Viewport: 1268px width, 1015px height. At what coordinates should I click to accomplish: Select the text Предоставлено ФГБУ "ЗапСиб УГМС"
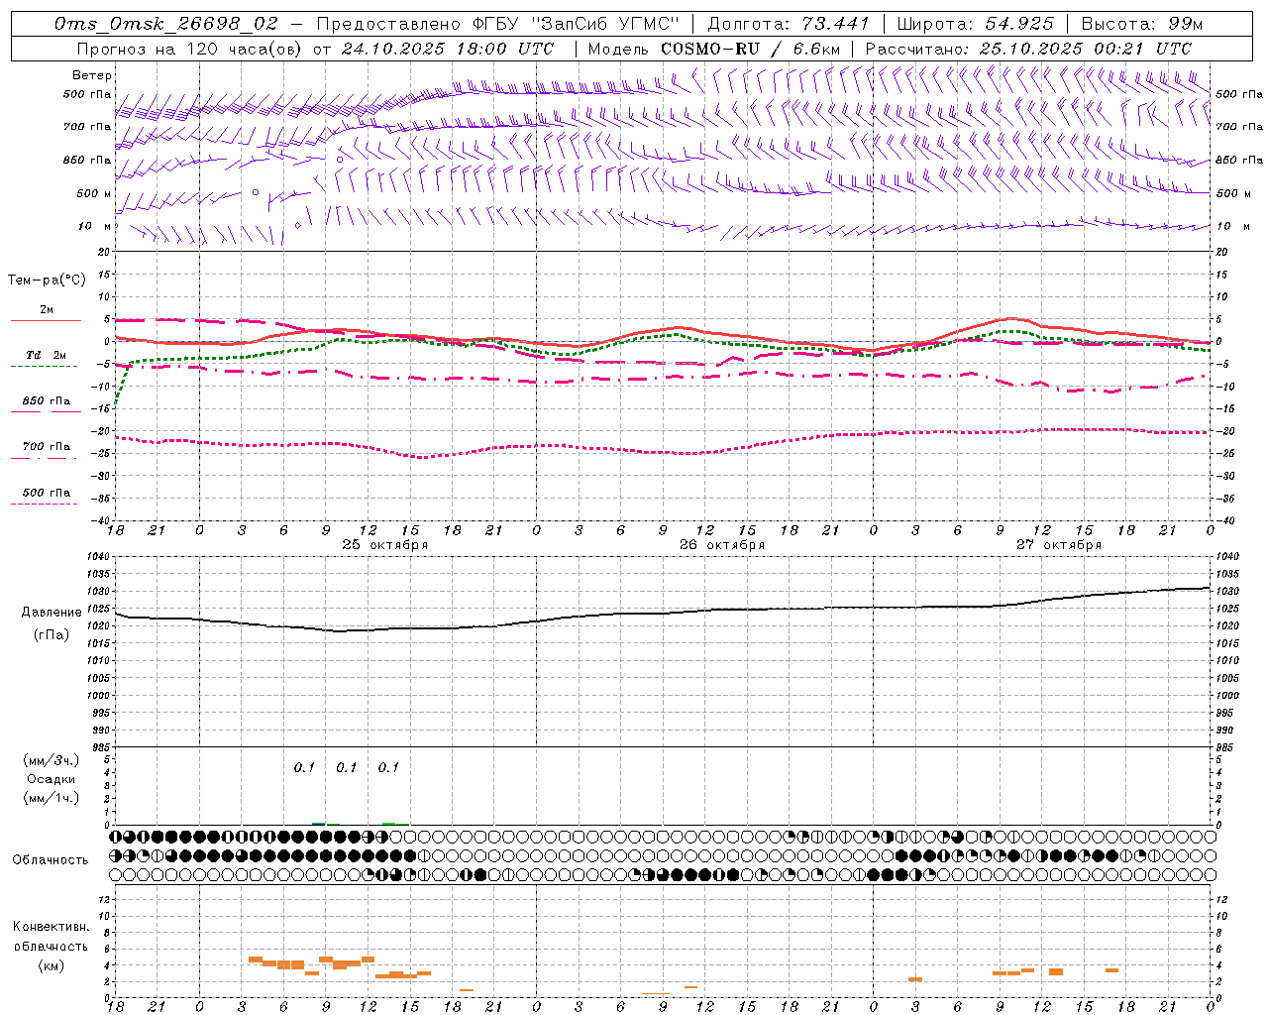point(498,24)
